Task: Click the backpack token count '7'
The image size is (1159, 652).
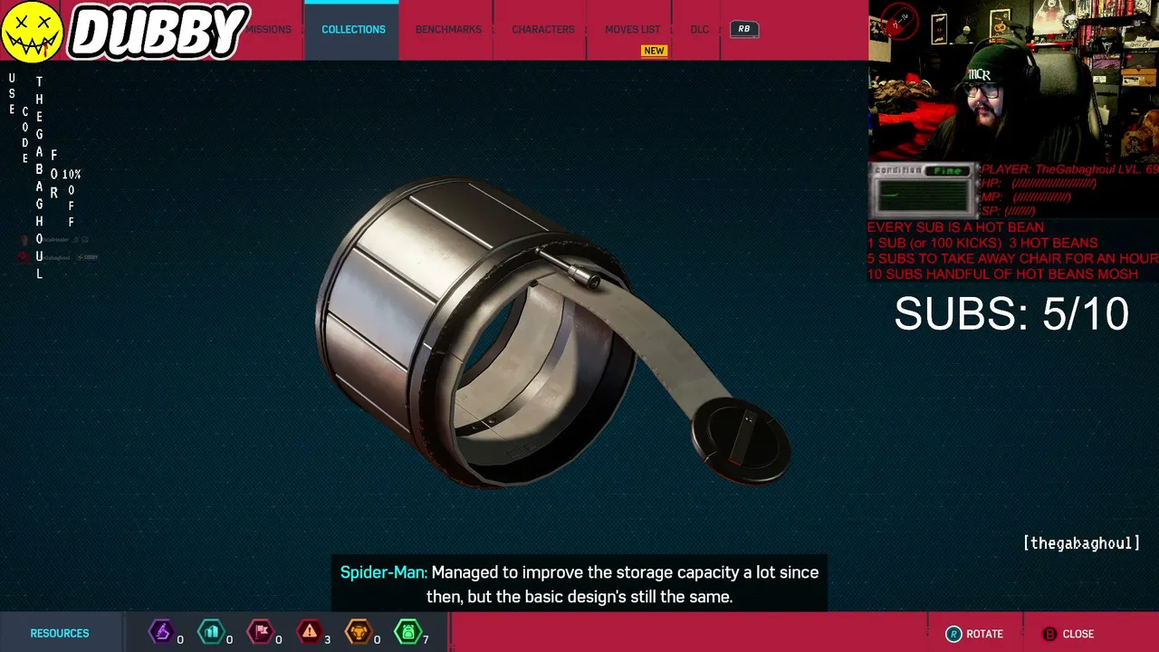Action: click(x=426, y=639)
